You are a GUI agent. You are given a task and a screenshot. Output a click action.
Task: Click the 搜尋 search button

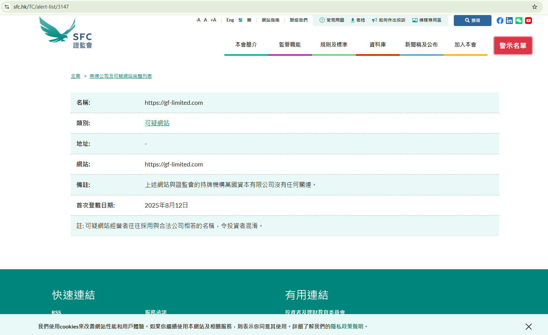click(x=472, y=21)
